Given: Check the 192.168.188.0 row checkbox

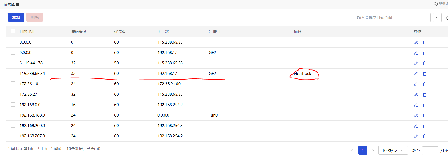Looking at the screenshot, I should pos(13,115).
